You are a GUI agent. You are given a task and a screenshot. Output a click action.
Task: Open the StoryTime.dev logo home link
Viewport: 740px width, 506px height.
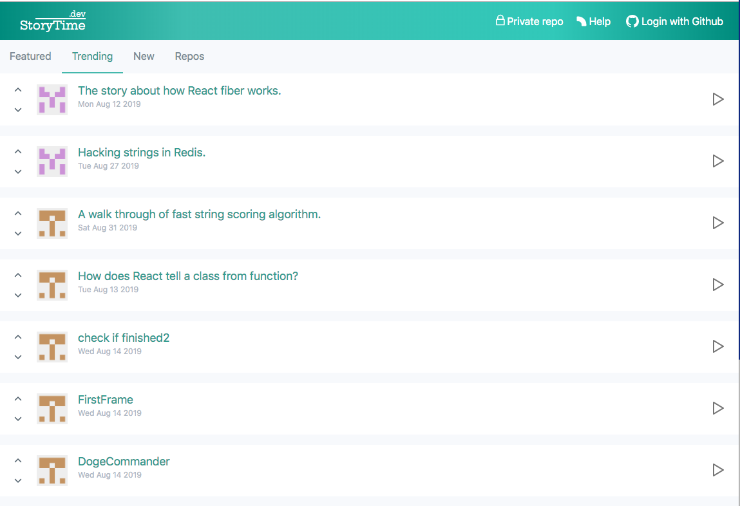(52, 21)
